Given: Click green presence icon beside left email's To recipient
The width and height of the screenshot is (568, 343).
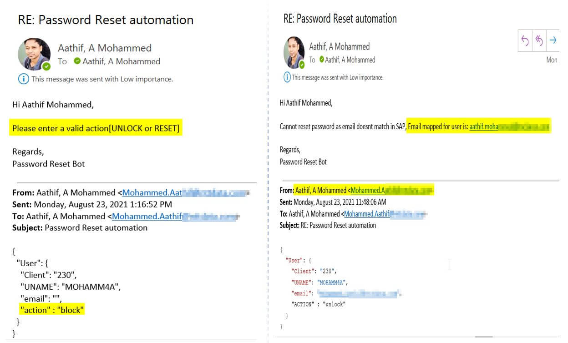Looking at the screenshot, I should point(77,61).
